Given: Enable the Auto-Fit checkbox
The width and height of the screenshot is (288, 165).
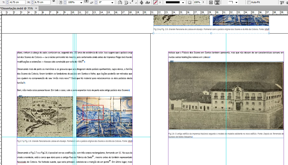Looking at the screenshot, I should [x=249, y=2].
